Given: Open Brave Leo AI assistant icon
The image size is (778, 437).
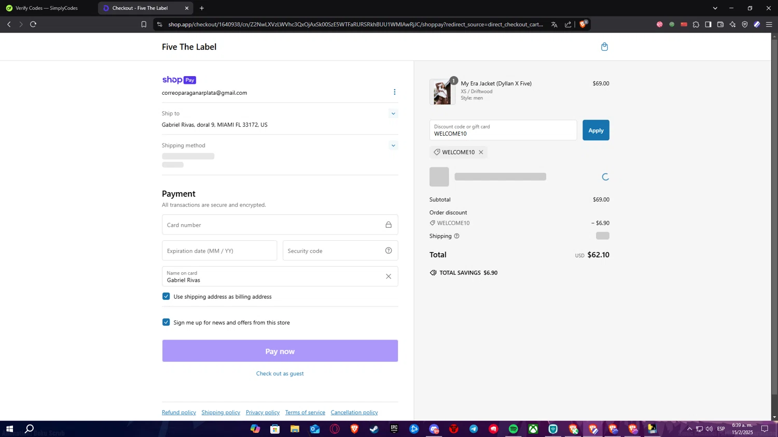Looking at the screenshot, I should pyautogui.click(x=732, y=24).
